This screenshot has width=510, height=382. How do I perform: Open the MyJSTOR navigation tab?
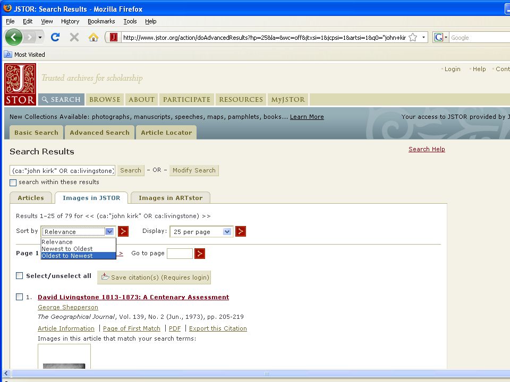tap(288, 99)
